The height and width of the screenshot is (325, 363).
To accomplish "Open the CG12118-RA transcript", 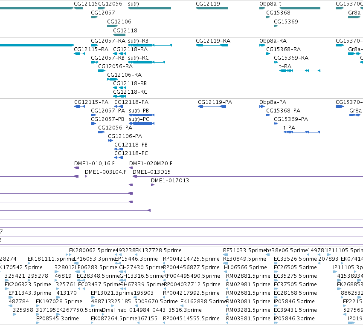I will coord(119,54).
